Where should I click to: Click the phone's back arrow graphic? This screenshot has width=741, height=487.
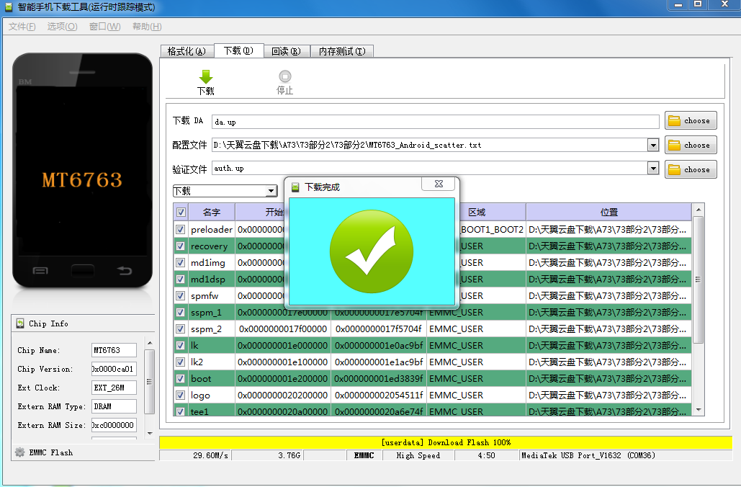coord(125,270)
